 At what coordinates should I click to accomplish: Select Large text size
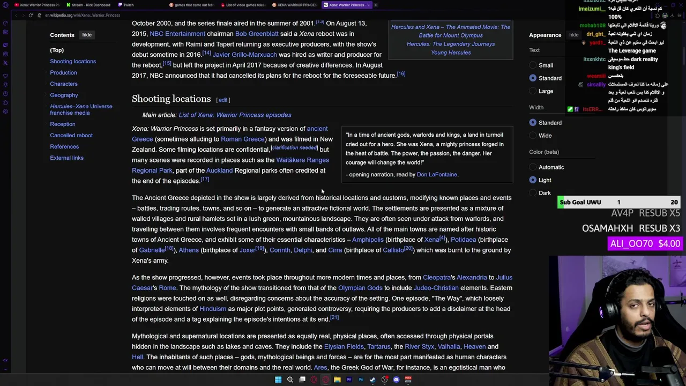tap(533, 91)
